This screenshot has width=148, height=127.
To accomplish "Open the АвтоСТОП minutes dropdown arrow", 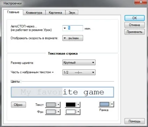I will tap(65, 28).
